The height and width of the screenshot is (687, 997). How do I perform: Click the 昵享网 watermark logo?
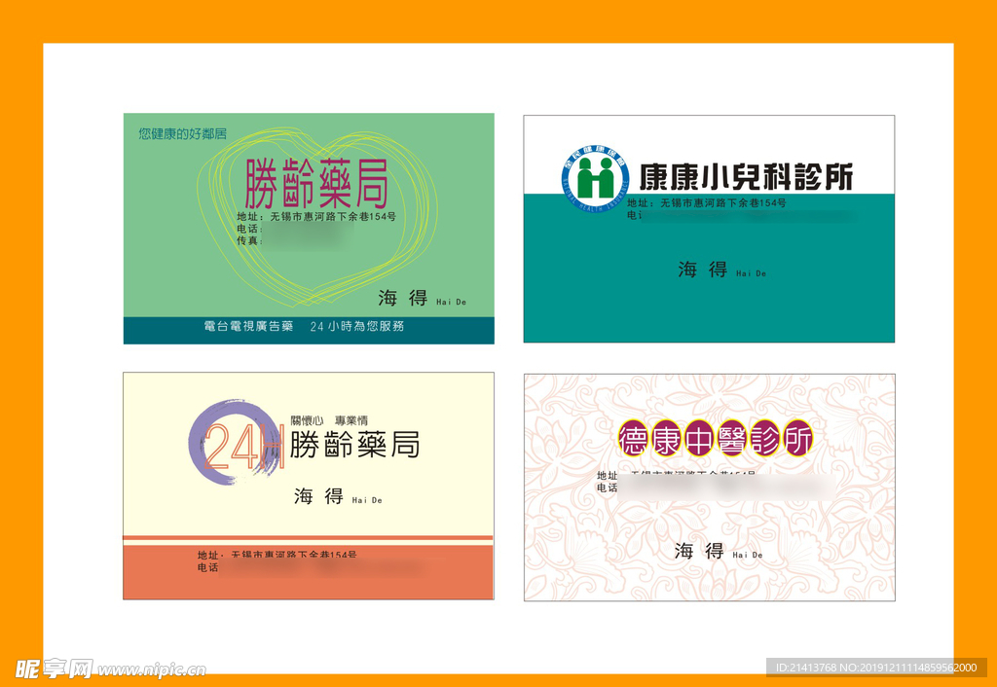coord(54,669)
